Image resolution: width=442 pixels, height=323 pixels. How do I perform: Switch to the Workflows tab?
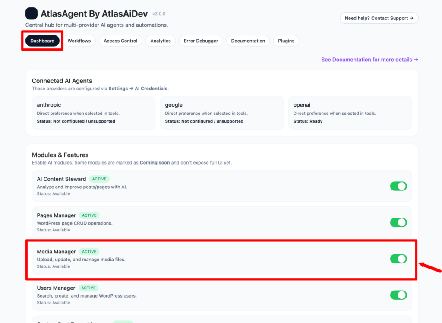click(x=79, y=41)
